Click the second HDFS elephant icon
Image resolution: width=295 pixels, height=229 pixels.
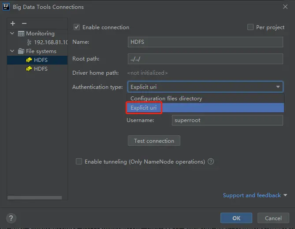pyautogui.click(x=29, y=69)
